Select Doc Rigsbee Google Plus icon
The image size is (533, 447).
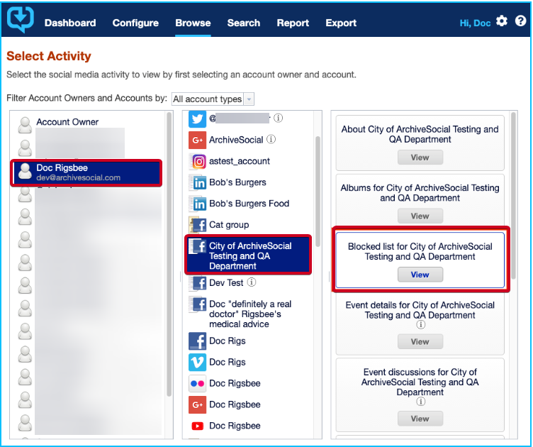pos(197,405)
